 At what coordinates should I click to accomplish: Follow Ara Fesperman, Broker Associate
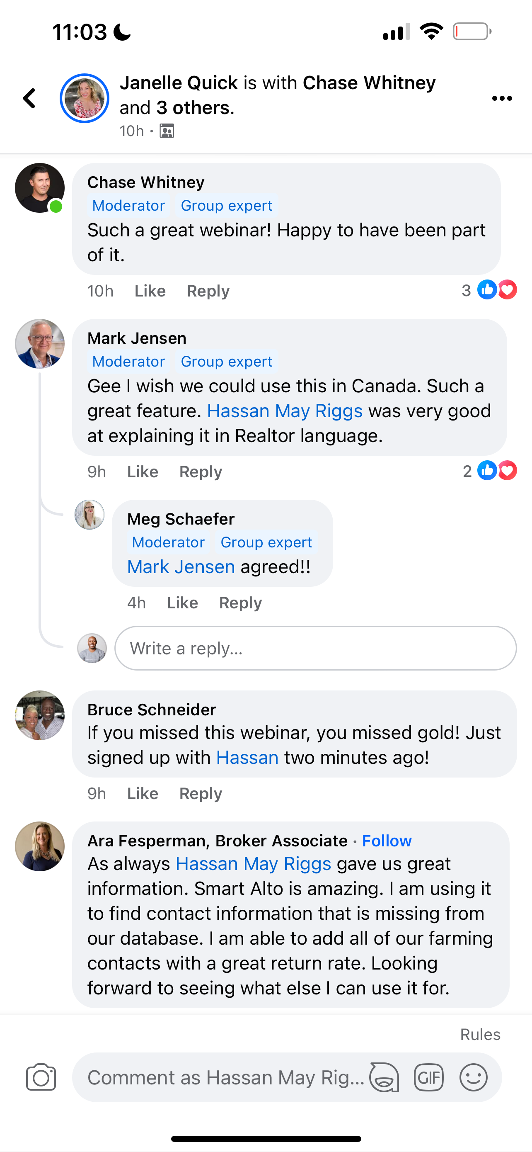click(387, 841)
